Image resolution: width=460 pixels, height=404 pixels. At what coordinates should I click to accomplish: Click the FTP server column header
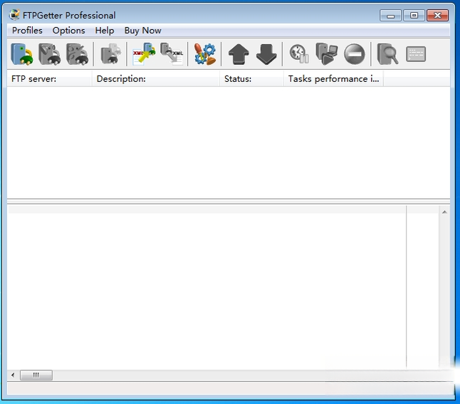click(50, 78)
